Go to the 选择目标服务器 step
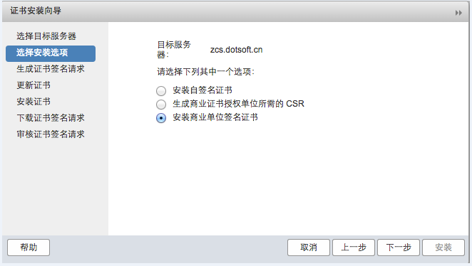The image size is (472, 266). (x=46, y=36)
